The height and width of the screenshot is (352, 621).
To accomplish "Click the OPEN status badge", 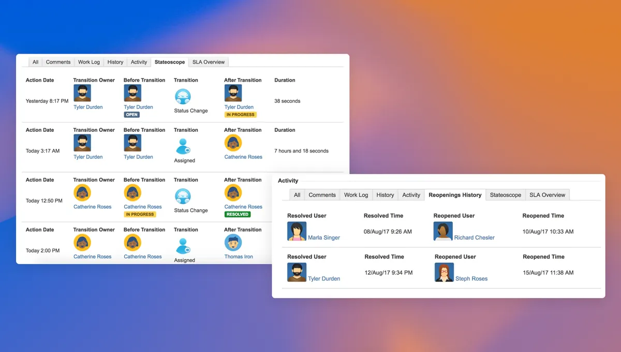I will (x=132, y=115).
